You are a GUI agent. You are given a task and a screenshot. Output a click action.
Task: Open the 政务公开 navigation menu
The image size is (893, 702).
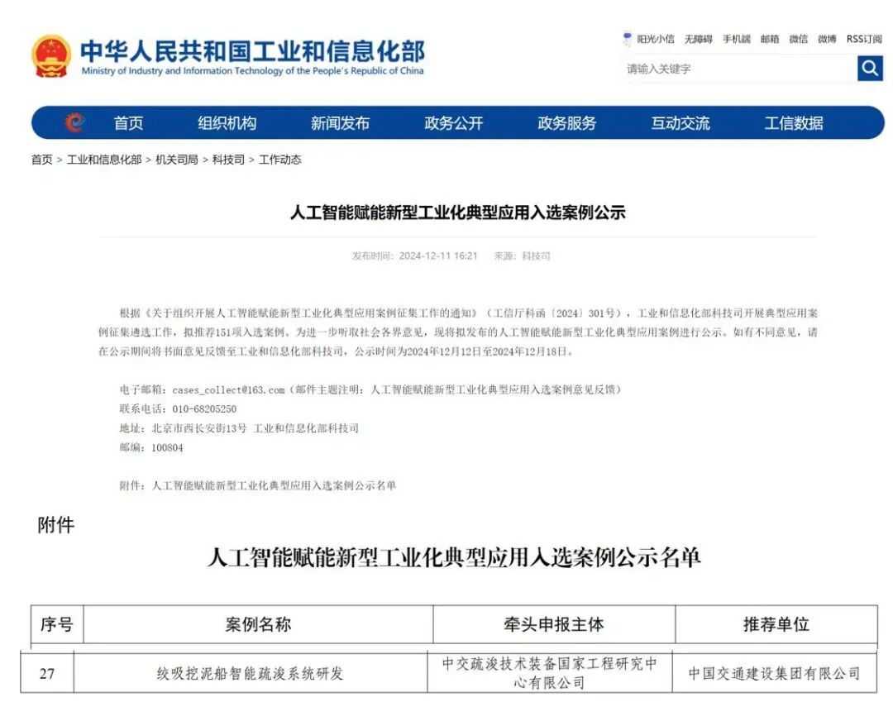pos(453,122)
